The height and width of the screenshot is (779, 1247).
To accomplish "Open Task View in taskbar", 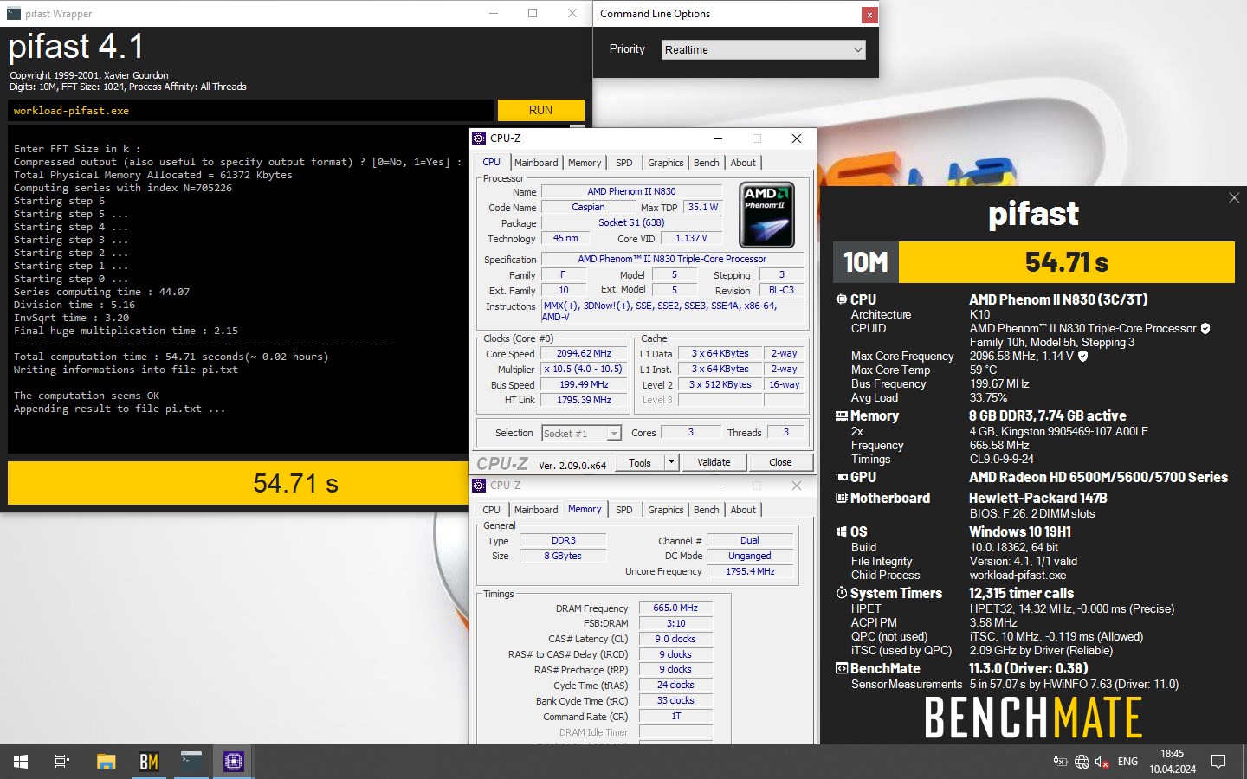I will click(x=62, y=762).
